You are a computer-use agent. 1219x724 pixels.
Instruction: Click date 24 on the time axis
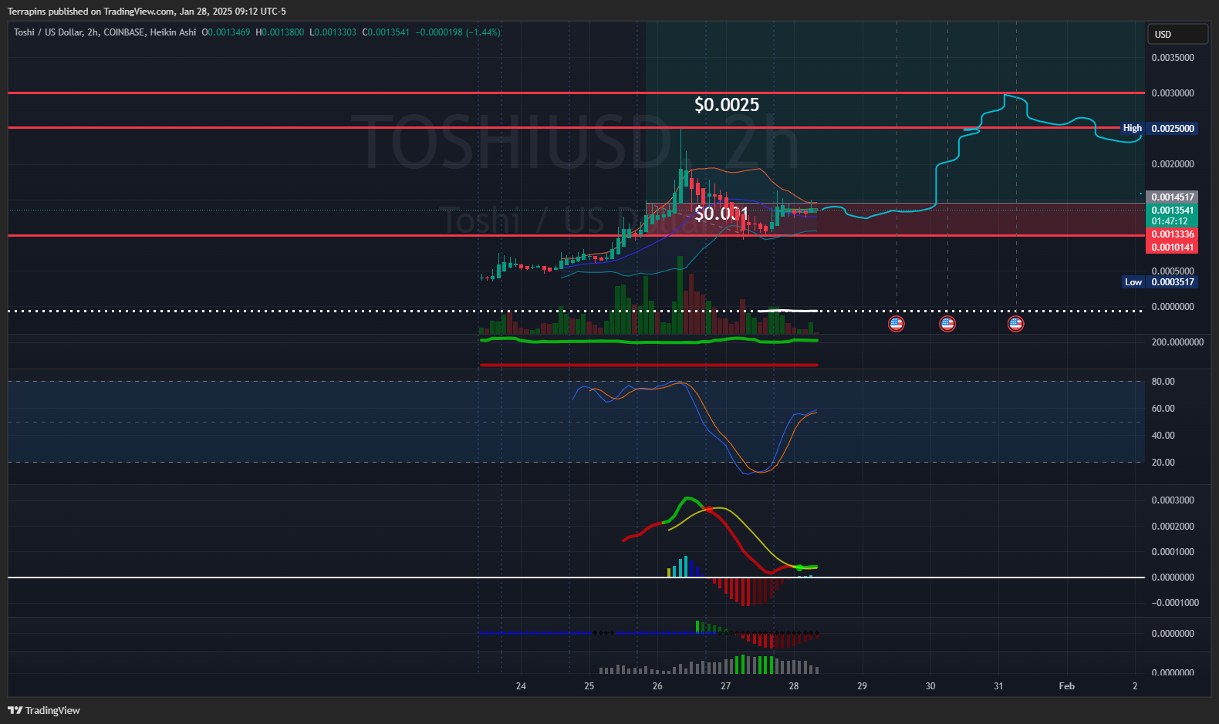(x=521, y=686)
